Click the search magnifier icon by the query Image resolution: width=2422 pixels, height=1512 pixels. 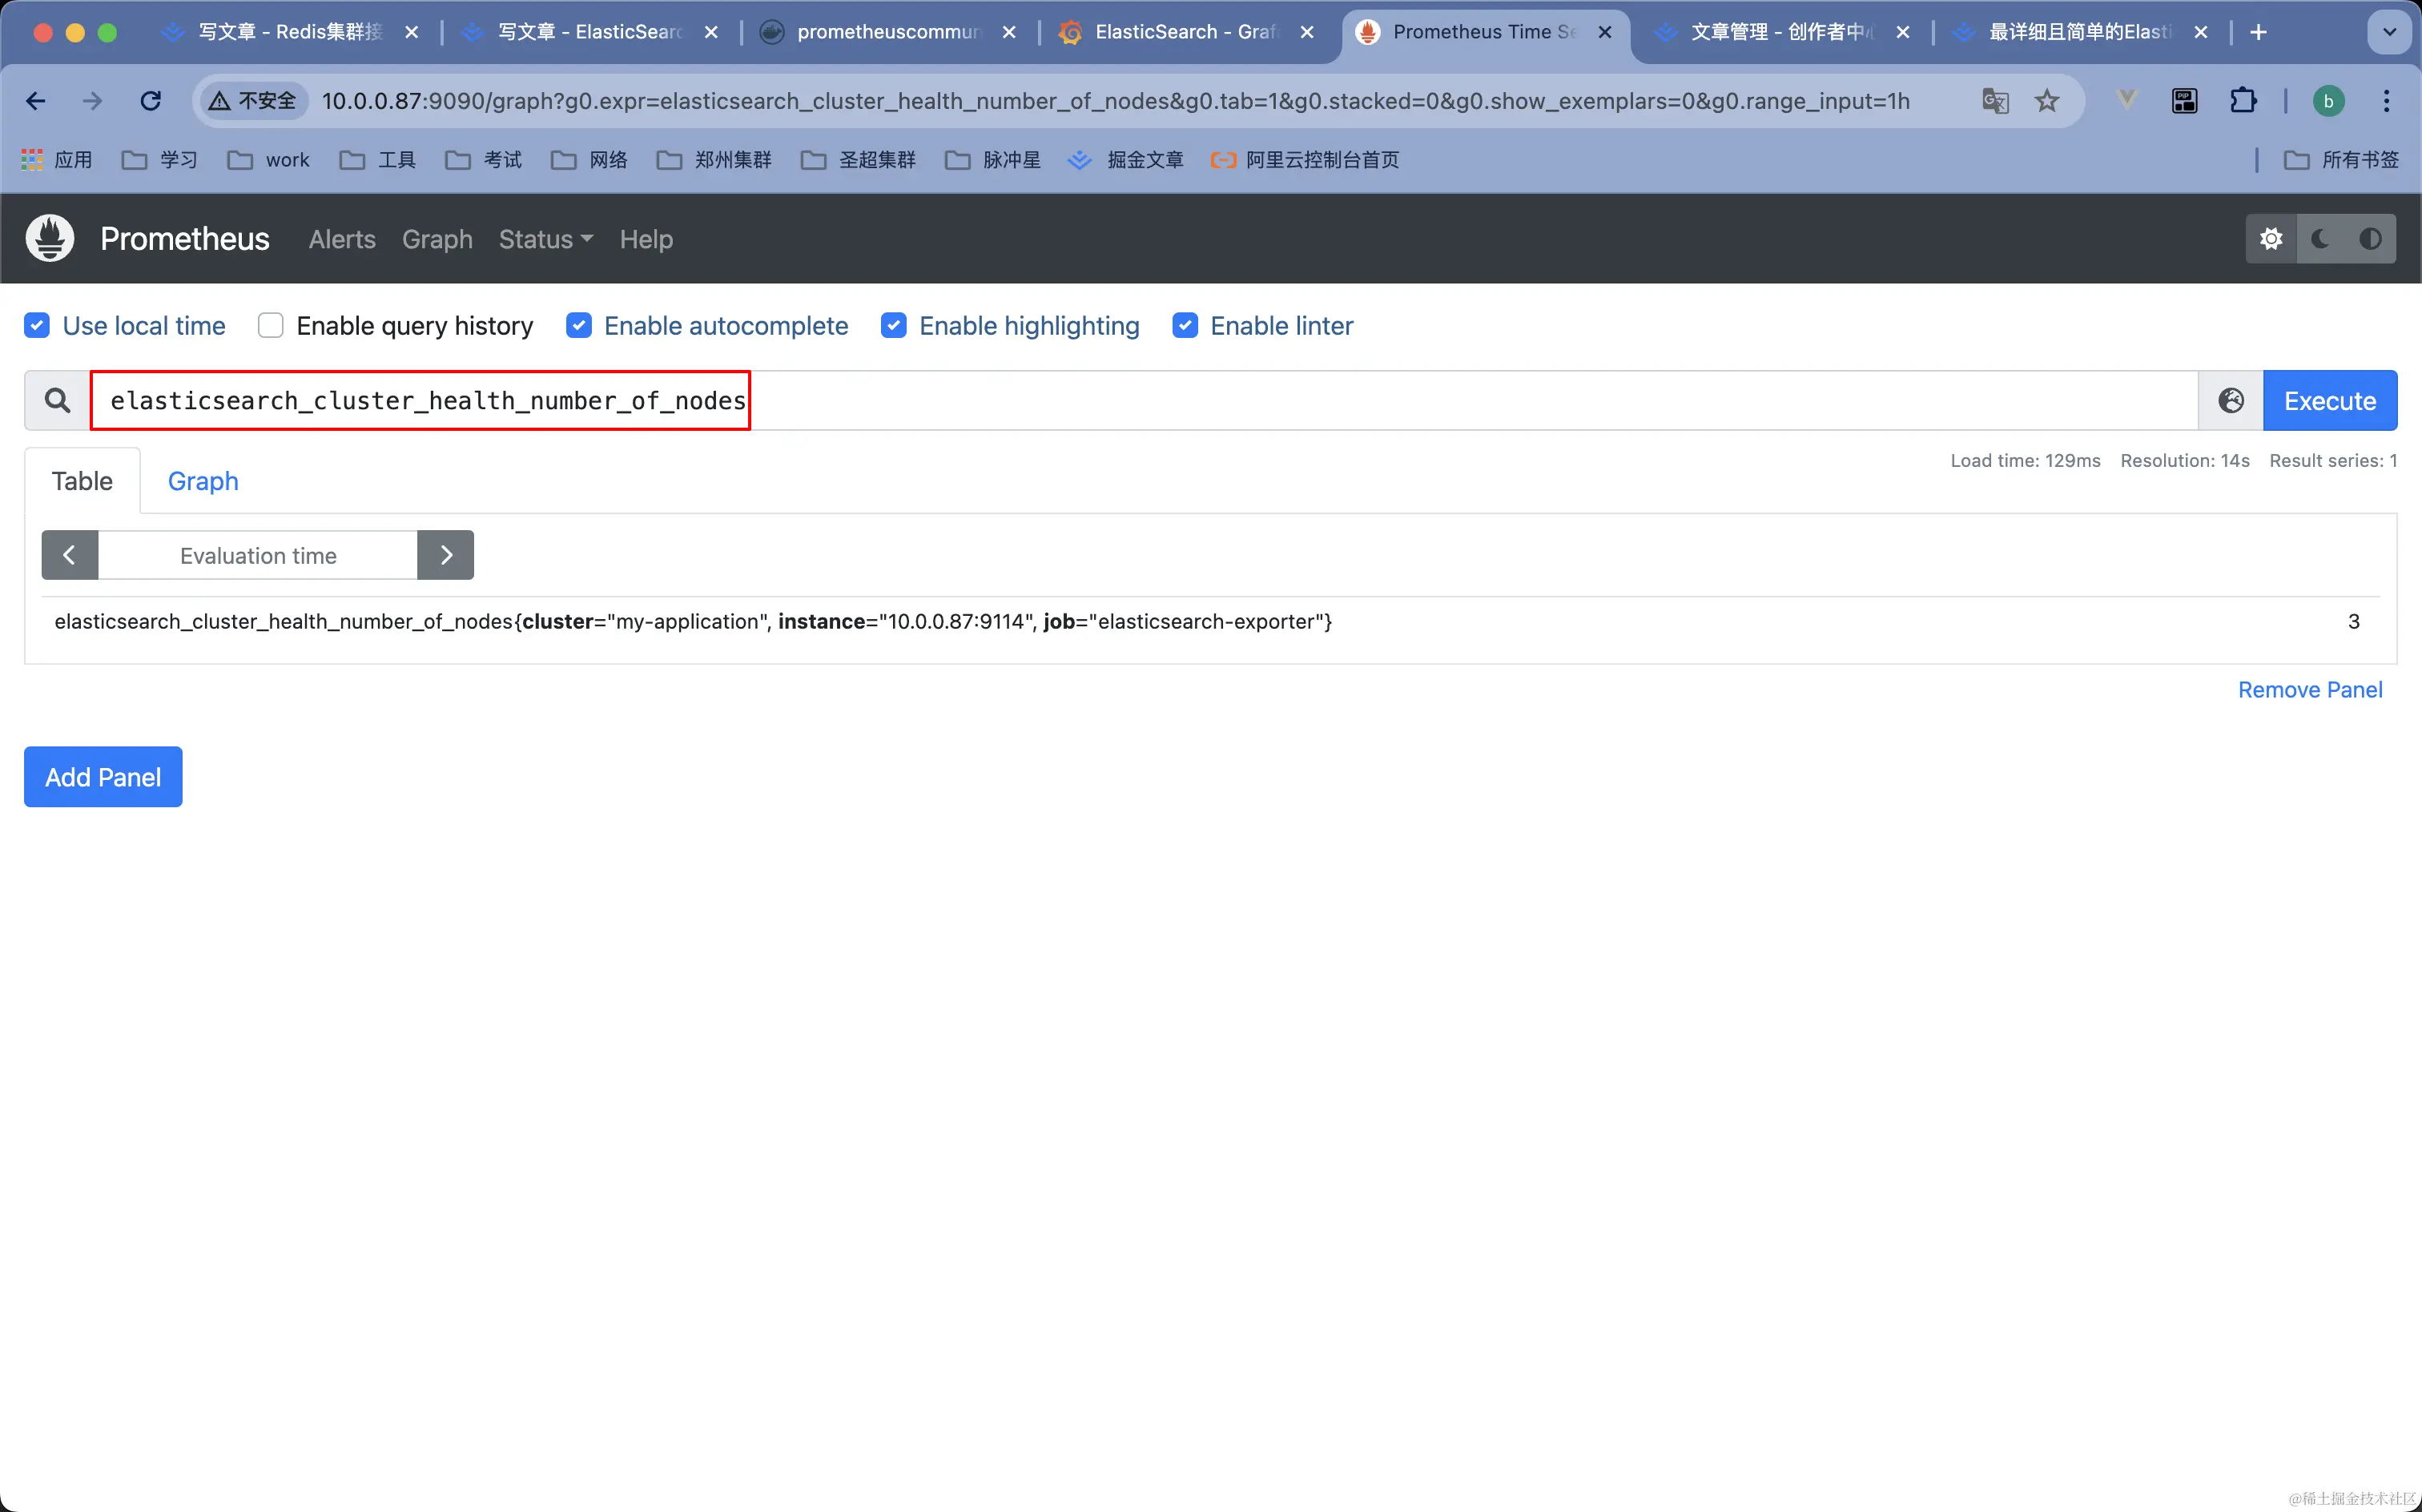58,401
